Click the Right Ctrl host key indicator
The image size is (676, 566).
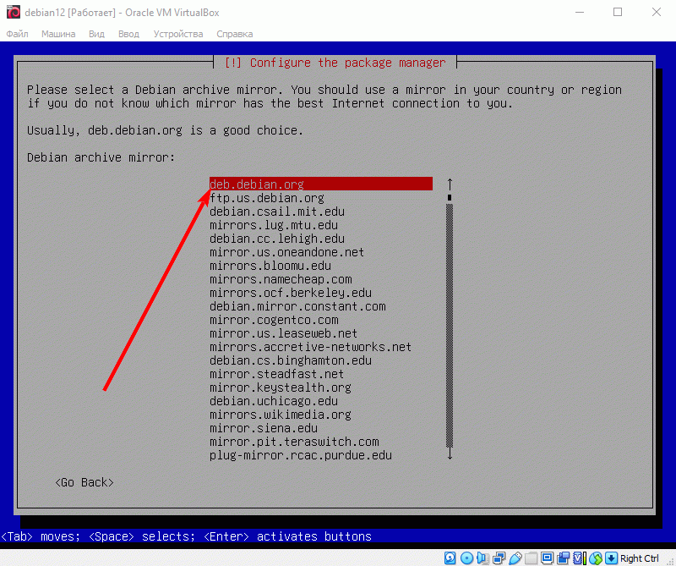640,558
